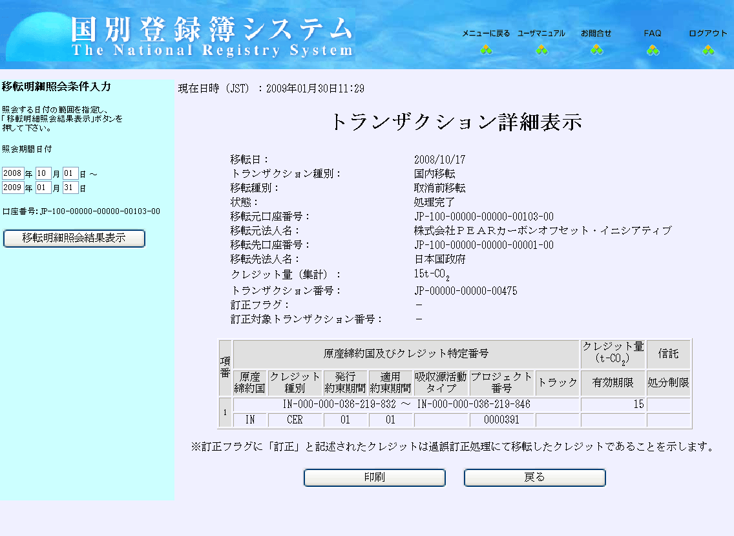
Task: Click the クレジット量 (t-CO2) column header
Action: coord(613,353)
